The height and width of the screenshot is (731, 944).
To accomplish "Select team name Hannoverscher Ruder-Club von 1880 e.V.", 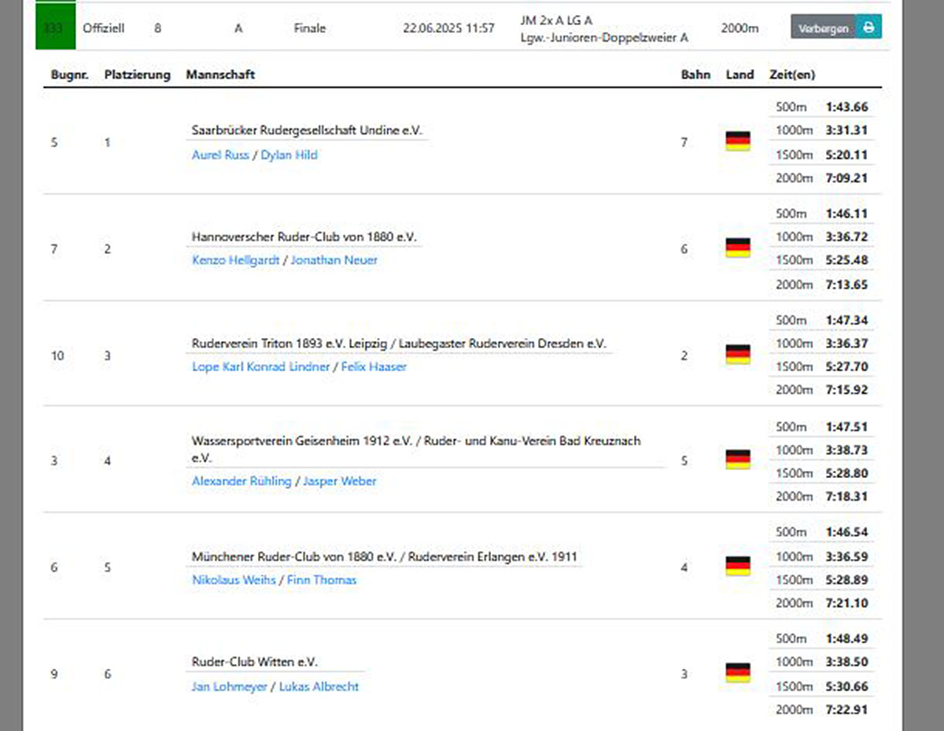I will [304, 237].
